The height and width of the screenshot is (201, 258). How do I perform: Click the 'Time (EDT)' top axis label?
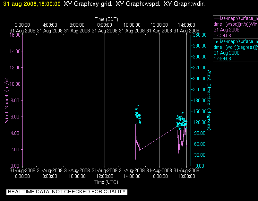tap(106, 19)
